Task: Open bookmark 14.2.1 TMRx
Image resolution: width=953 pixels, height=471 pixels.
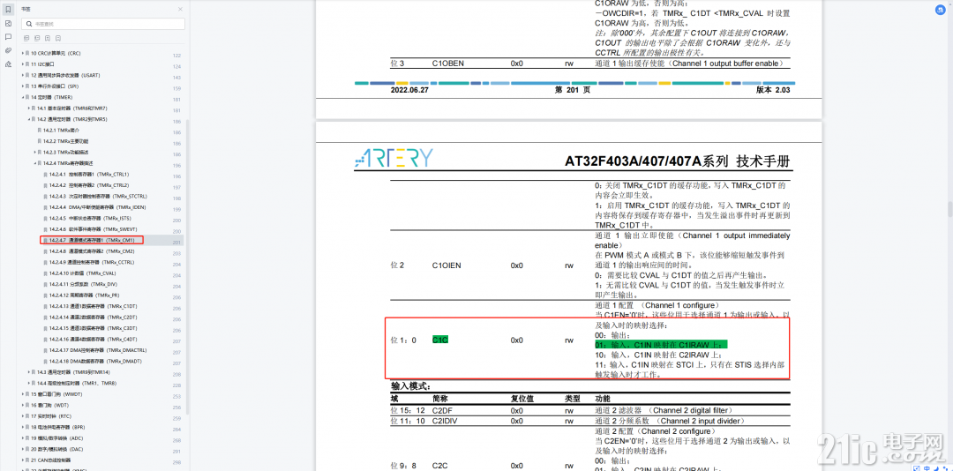Action: 62,130
